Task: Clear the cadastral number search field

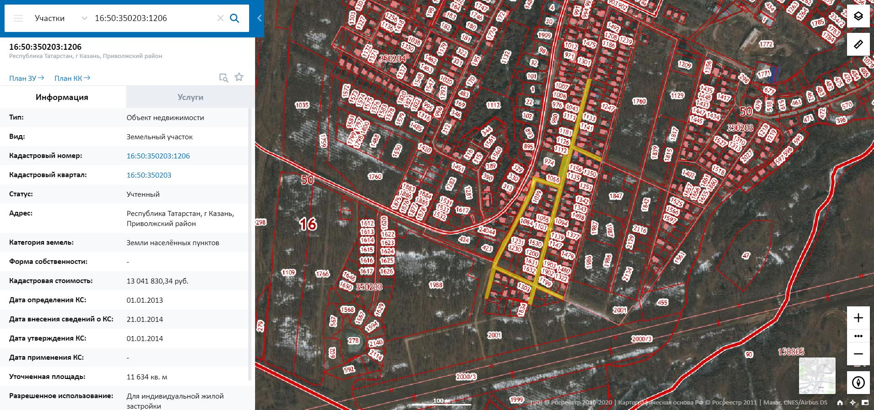Action: click(220, 18)
